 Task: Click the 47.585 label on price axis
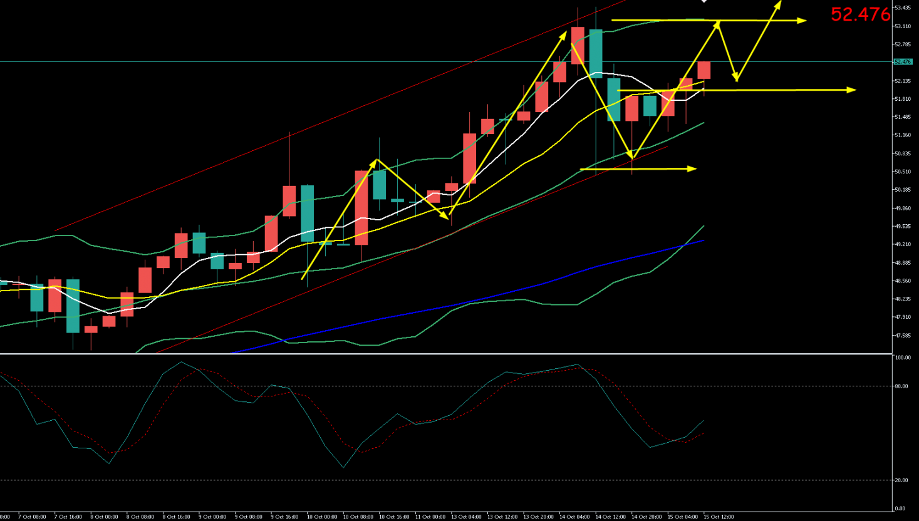coord(903,336)
